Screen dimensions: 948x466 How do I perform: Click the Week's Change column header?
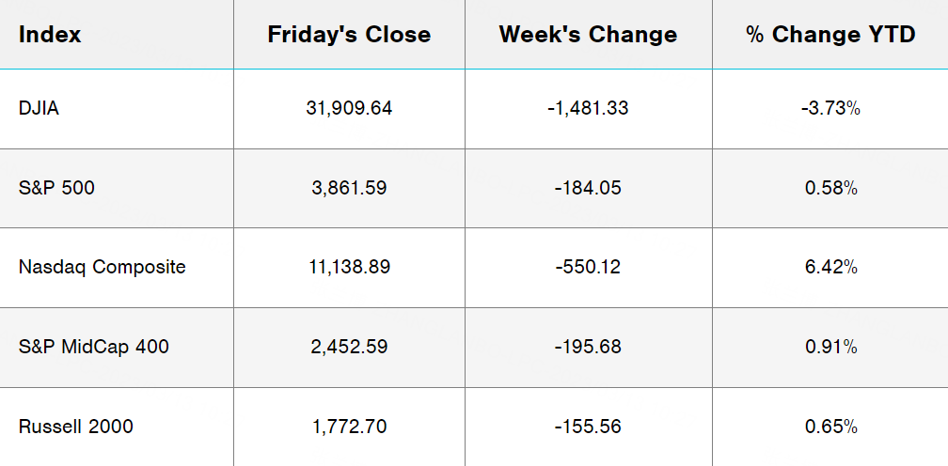click(588, 35)
